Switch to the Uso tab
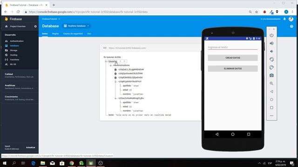 coord(89,34)
